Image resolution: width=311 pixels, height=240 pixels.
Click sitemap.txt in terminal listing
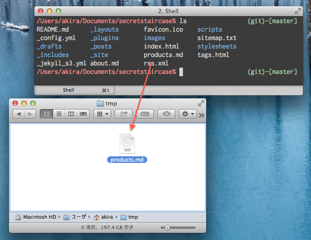[x=217, y=38]
